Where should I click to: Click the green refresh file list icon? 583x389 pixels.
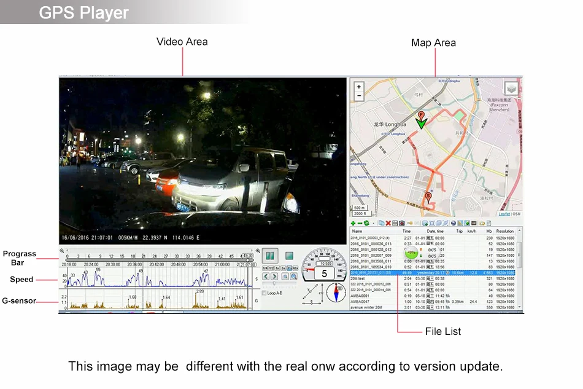tap(366, 223)
